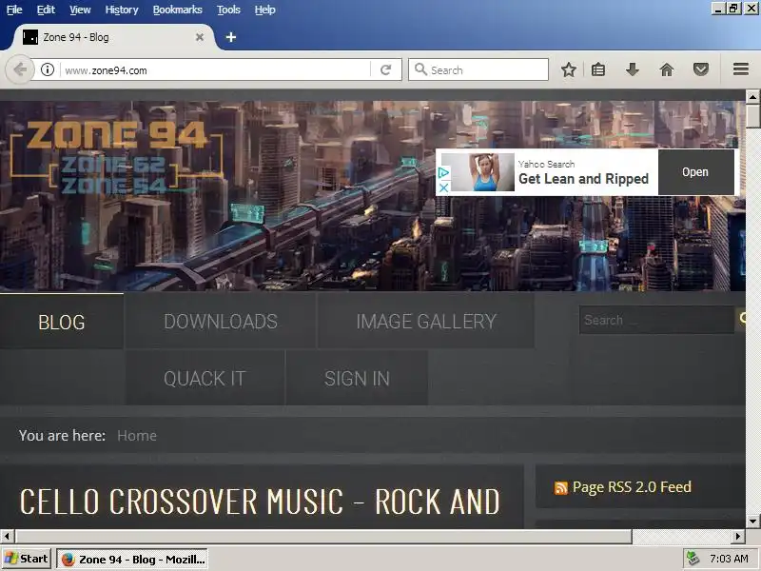Click the horizontal scrollbar thumb

pos(323,536)
